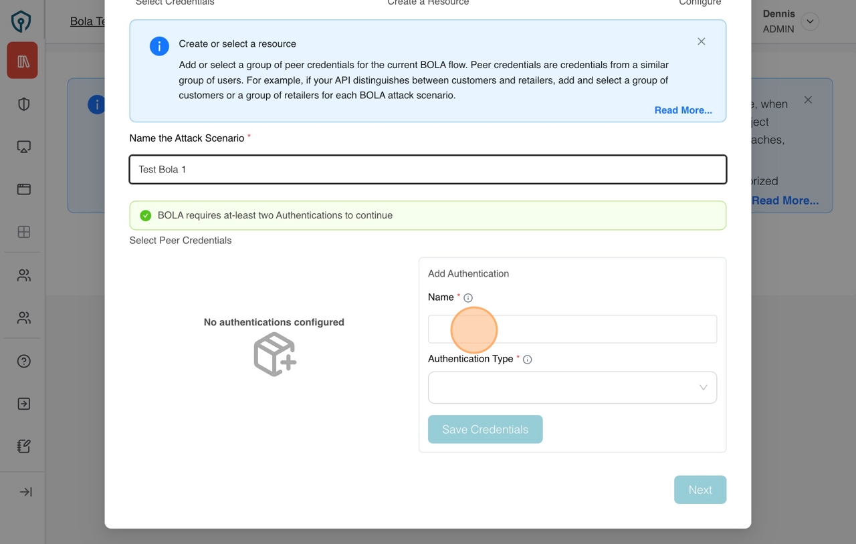
Task: Click the red library icon in sidebar
Action: click(23, 61)
